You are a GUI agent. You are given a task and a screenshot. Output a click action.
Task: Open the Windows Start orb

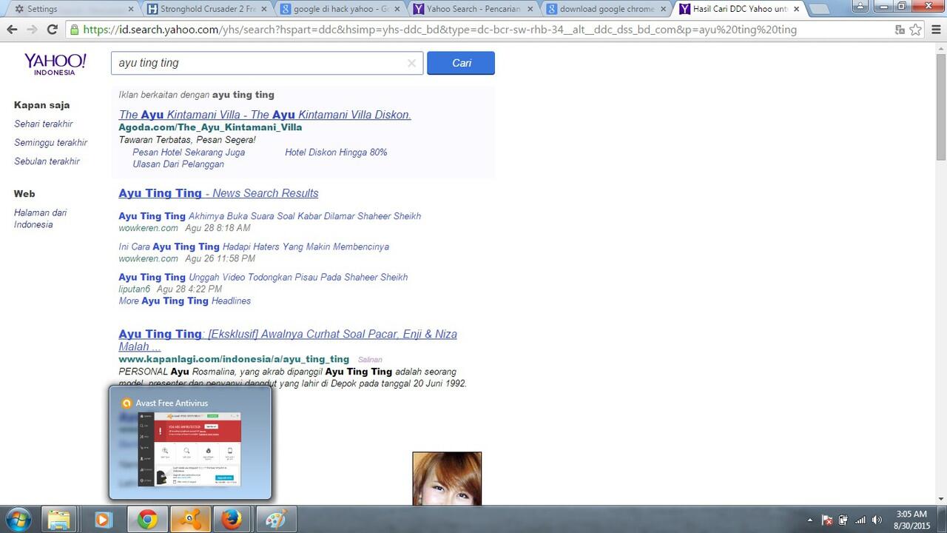click(18, 520)
